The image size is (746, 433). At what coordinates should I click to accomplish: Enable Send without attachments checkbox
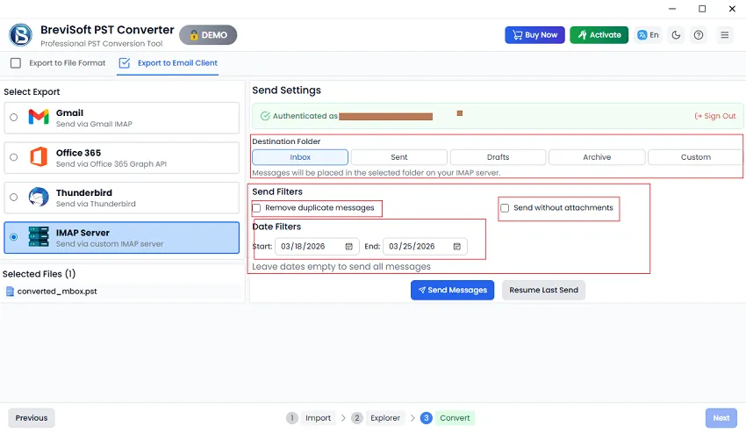click(x=505, y=207)
